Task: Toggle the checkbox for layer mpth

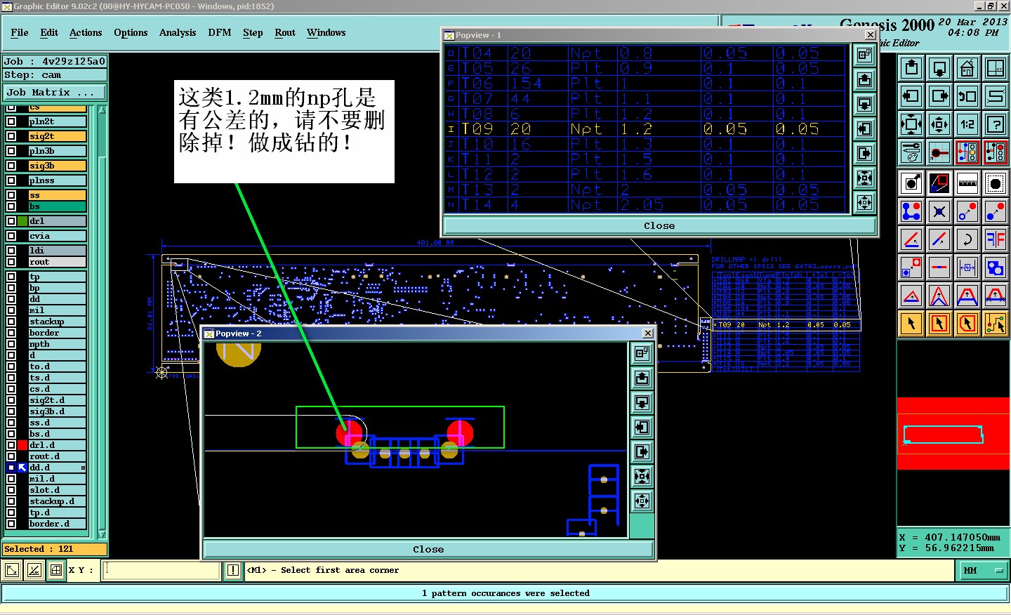Action: (11, 344)
